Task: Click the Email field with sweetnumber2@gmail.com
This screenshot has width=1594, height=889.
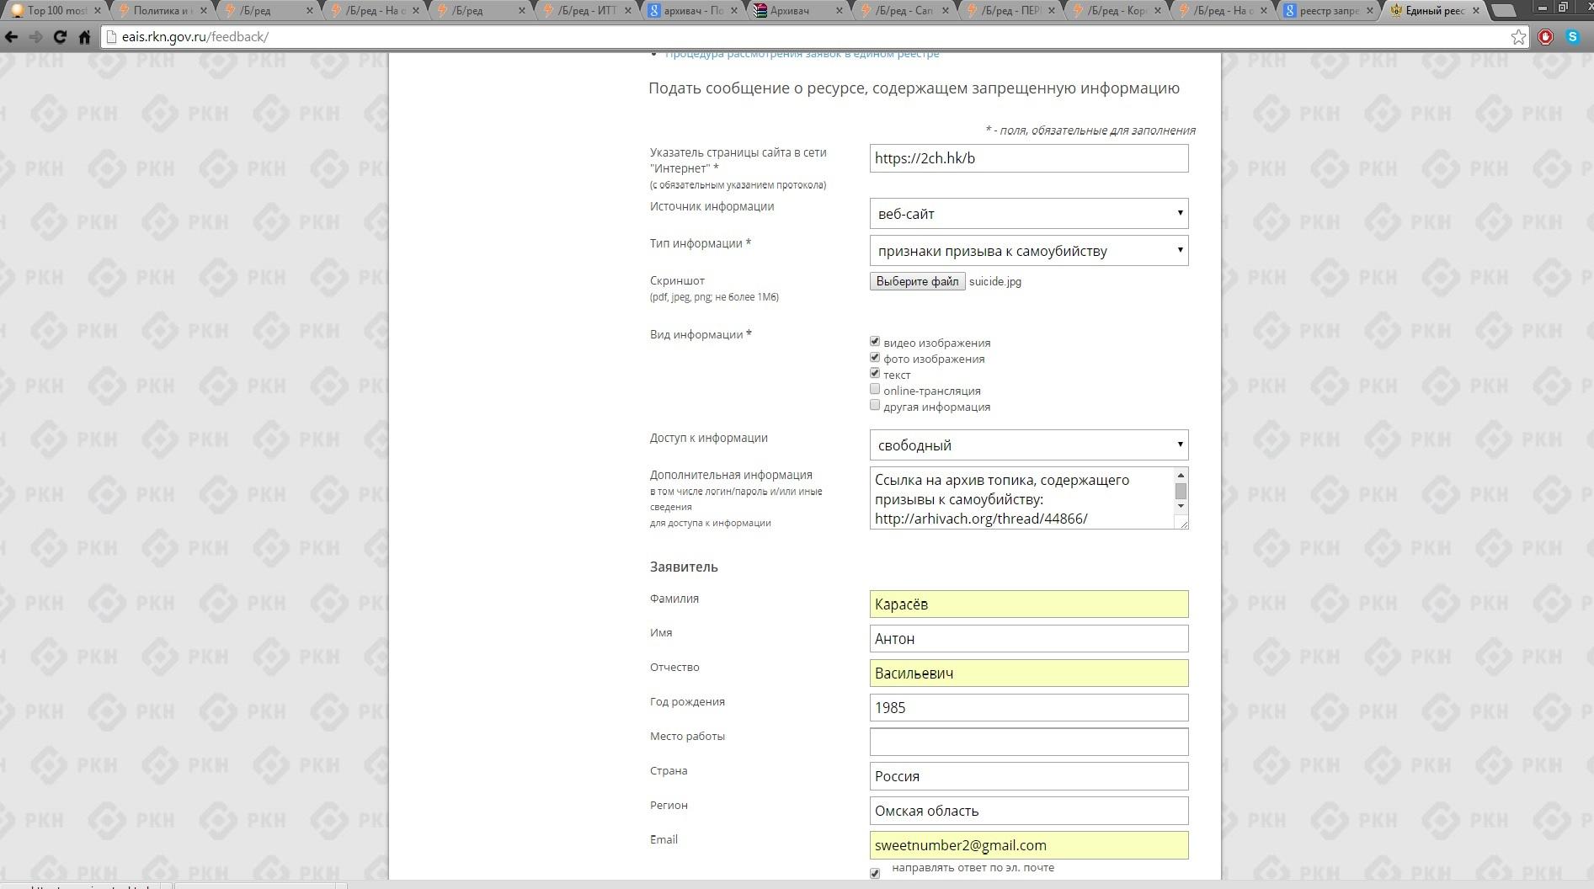Action: point(1029,846)
